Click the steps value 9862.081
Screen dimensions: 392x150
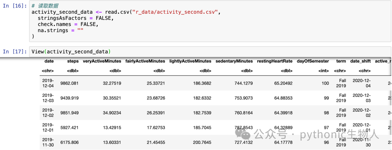pyautogui.click(x=69, y=83)
